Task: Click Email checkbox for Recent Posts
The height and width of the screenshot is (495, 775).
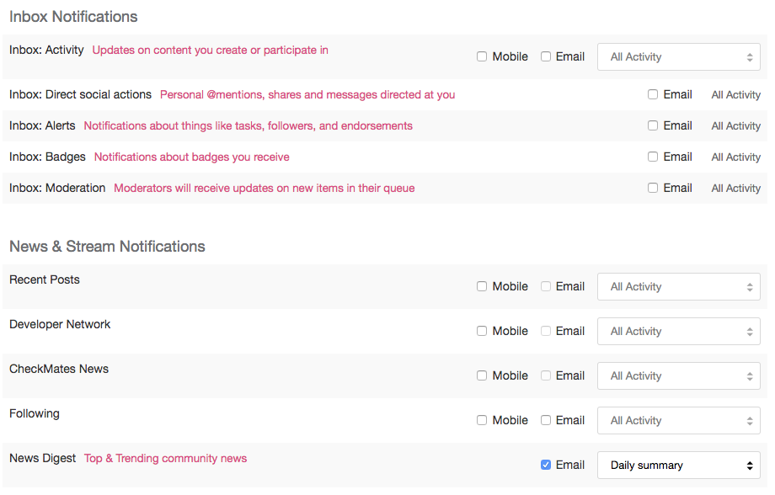Action: 546,286
